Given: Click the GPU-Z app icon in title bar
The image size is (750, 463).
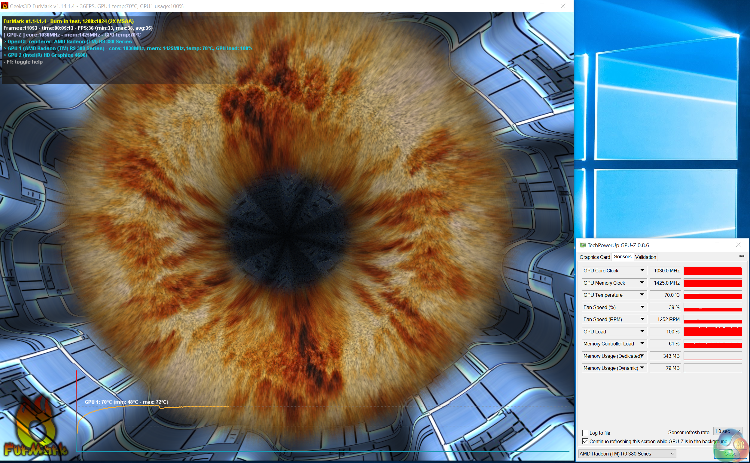Looking at the screenshot, I should point(583,245).
